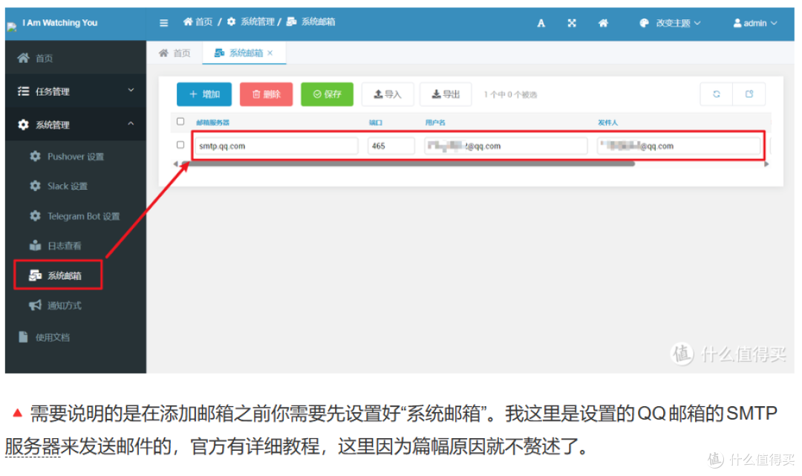Click the fullscreen toggle icon in navbar
The image size is (802, 476).
(x=572, y=22)
